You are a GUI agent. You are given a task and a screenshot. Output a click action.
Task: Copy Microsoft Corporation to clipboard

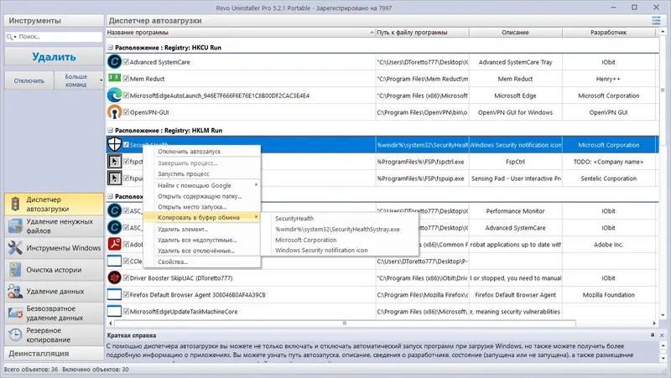click(340, 240)
